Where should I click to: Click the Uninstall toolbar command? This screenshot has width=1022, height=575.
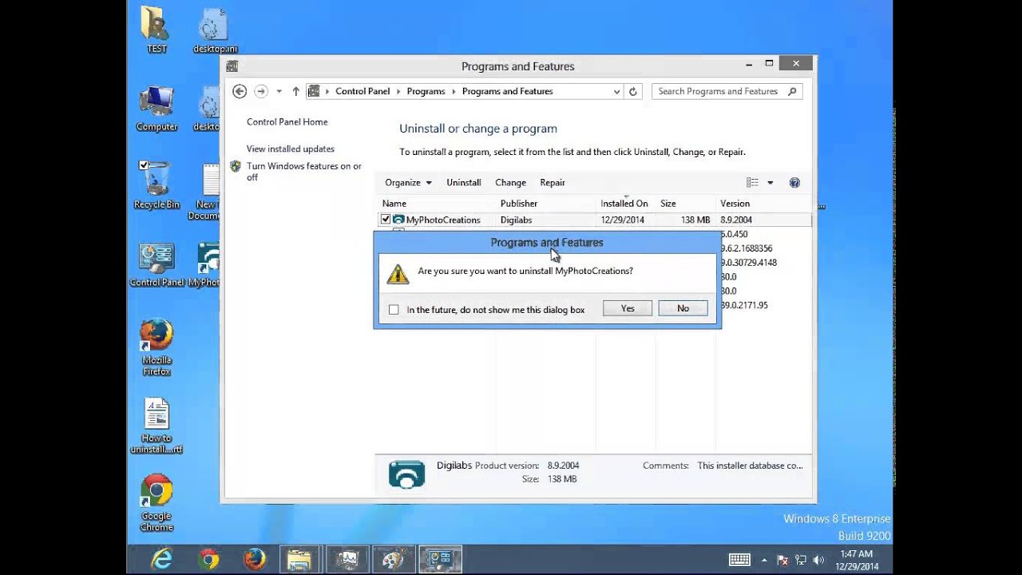click(463, 182)
